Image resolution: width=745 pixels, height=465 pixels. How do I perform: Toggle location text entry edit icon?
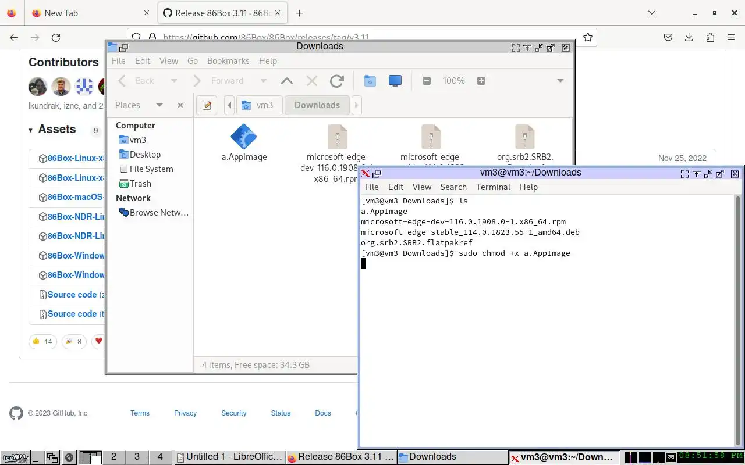[207, 105]
